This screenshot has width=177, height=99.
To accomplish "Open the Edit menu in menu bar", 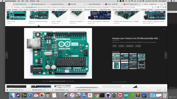I will 23,1.
